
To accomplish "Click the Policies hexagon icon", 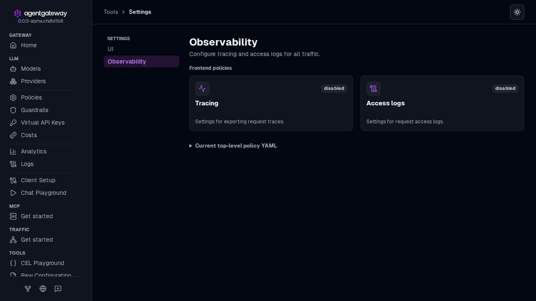I will [13, 97].
